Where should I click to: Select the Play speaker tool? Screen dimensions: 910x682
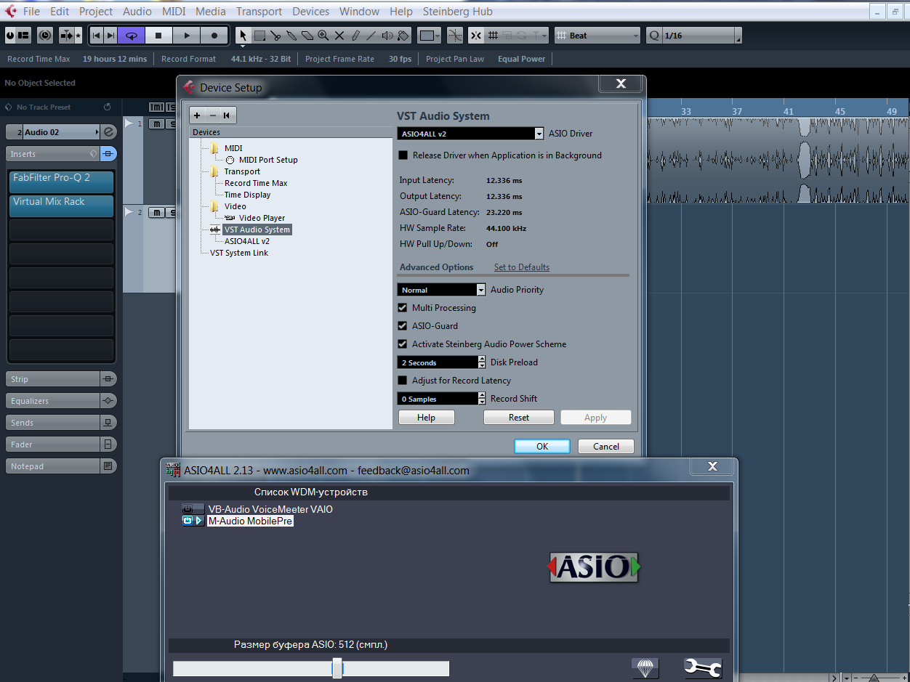tap(387, 35)
